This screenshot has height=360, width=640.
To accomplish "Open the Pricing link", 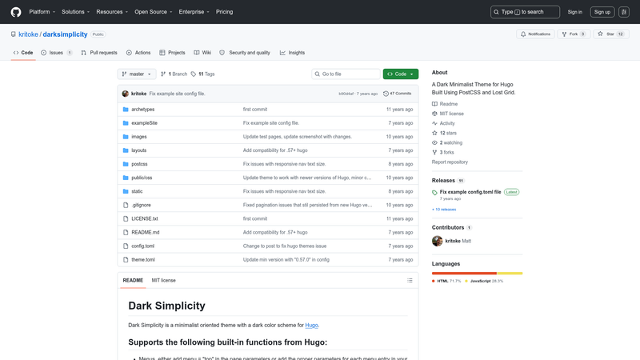I will (x=225, y=12).
